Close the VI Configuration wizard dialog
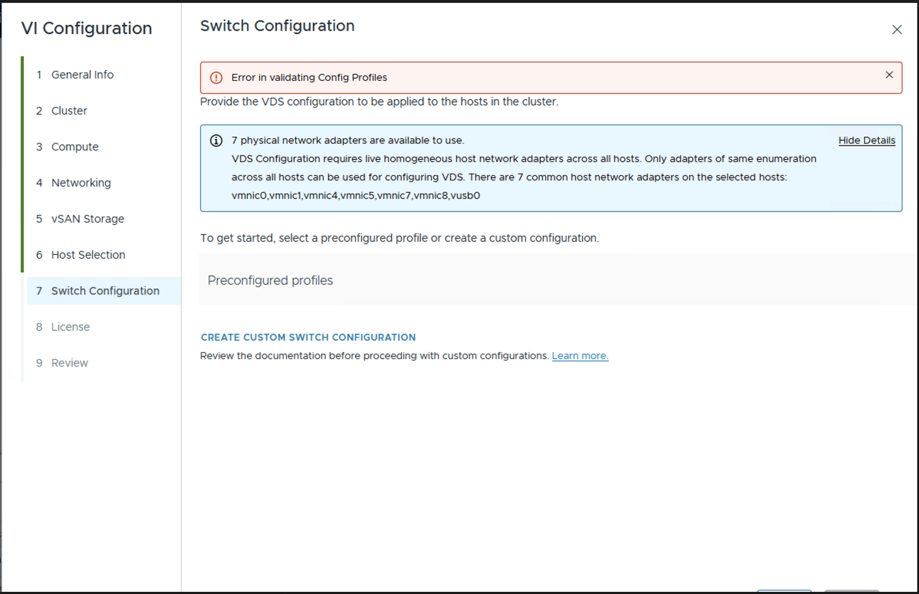 (897, 30)
